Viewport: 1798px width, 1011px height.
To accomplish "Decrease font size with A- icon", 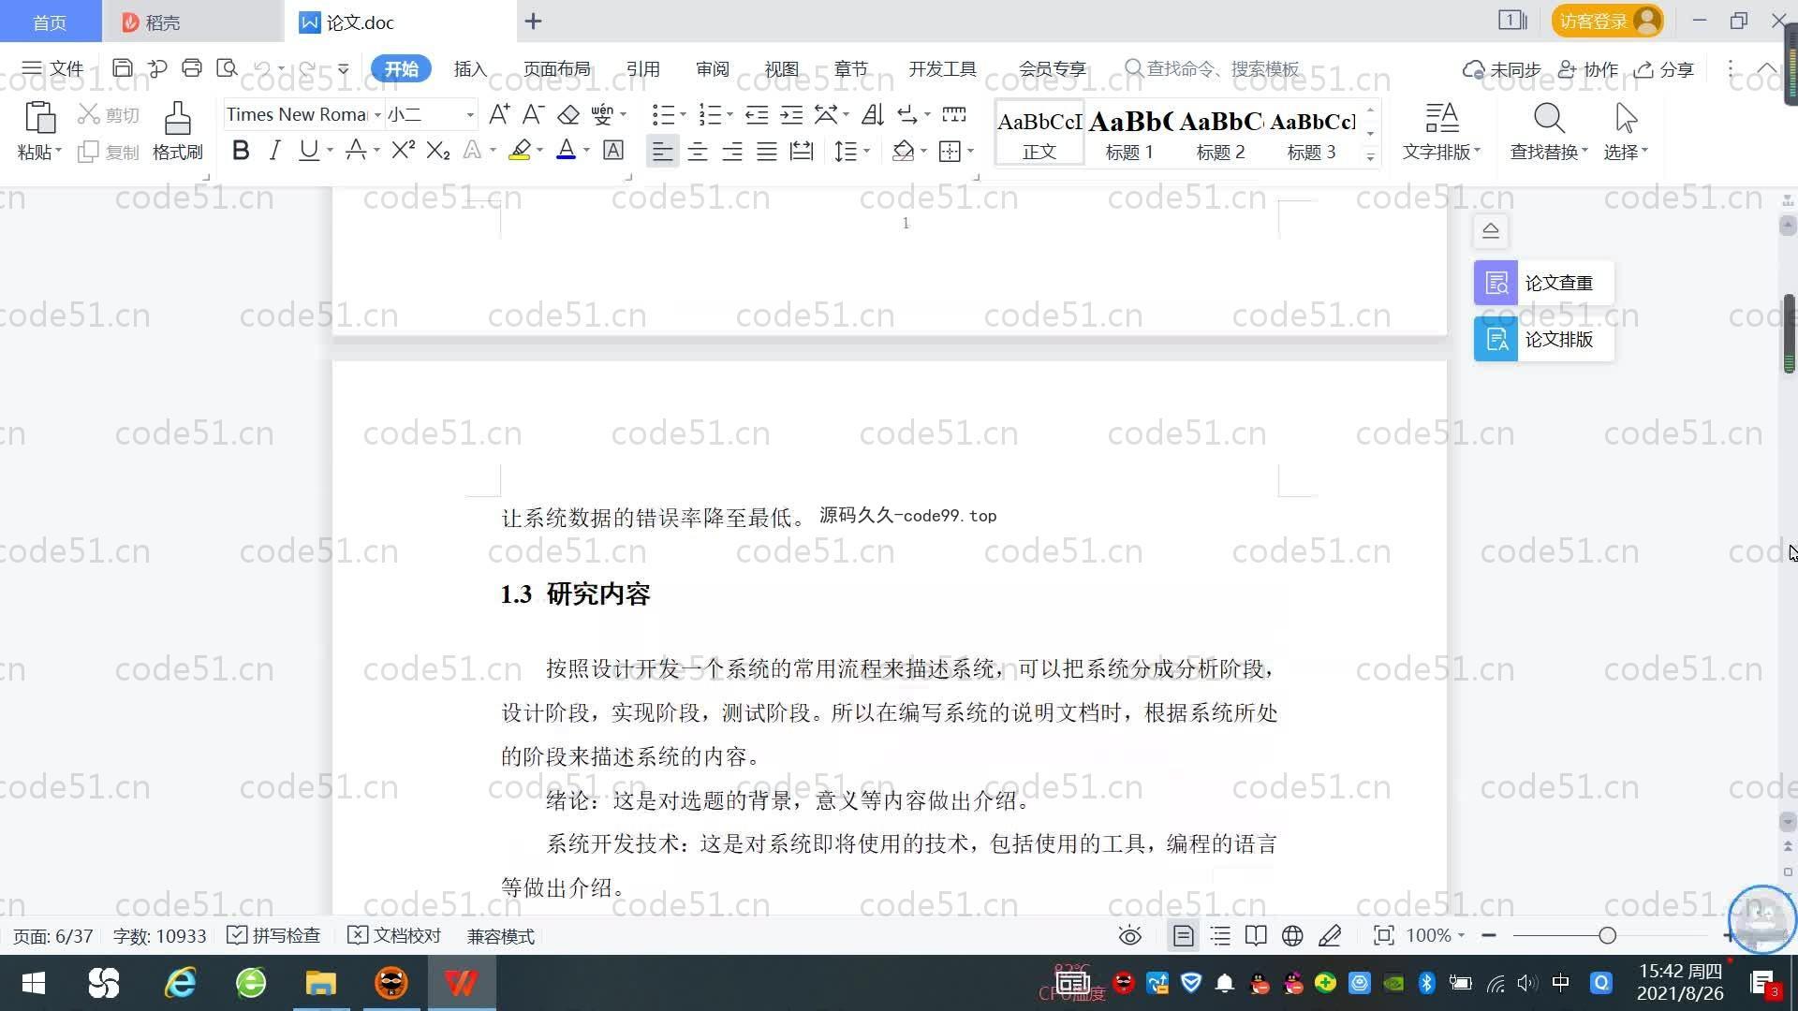I will [533, 114].
